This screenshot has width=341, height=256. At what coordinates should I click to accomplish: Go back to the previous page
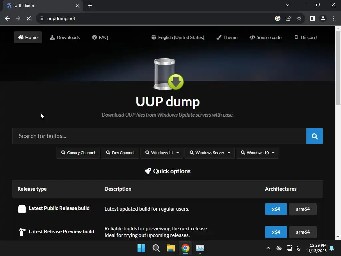[7, 19]
